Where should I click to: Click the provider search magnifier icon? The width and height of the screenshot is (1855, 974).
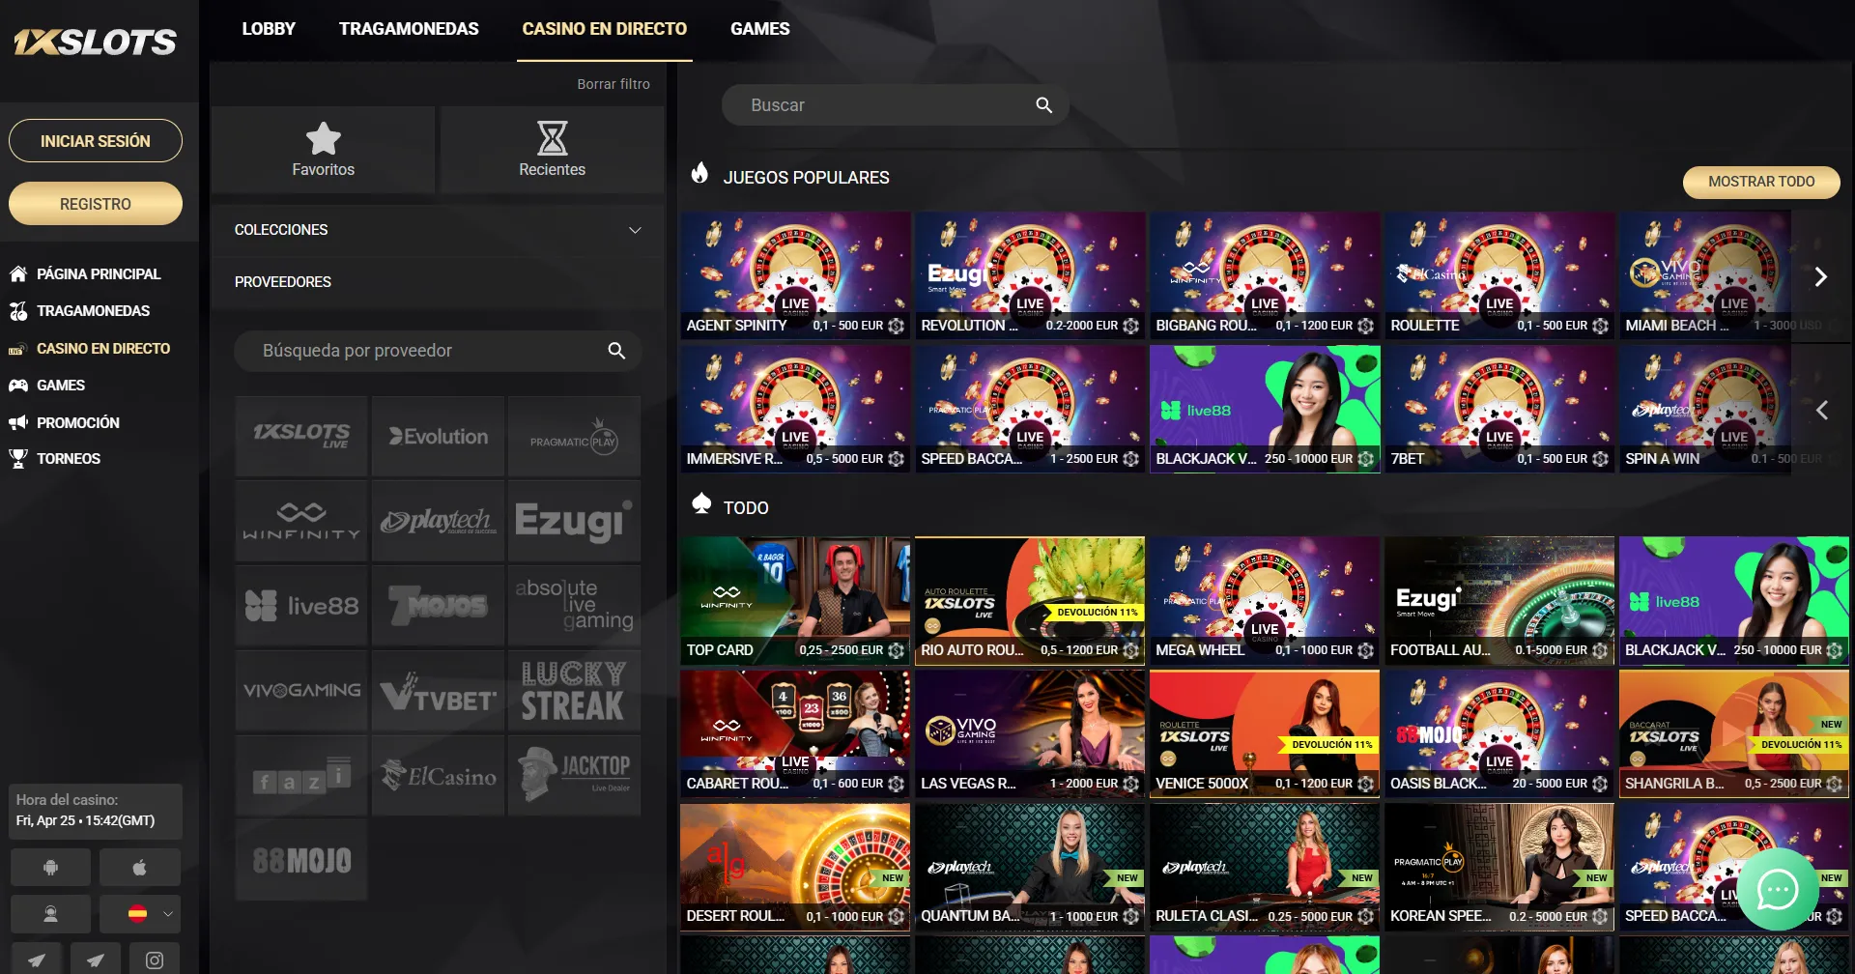(616, 351)
